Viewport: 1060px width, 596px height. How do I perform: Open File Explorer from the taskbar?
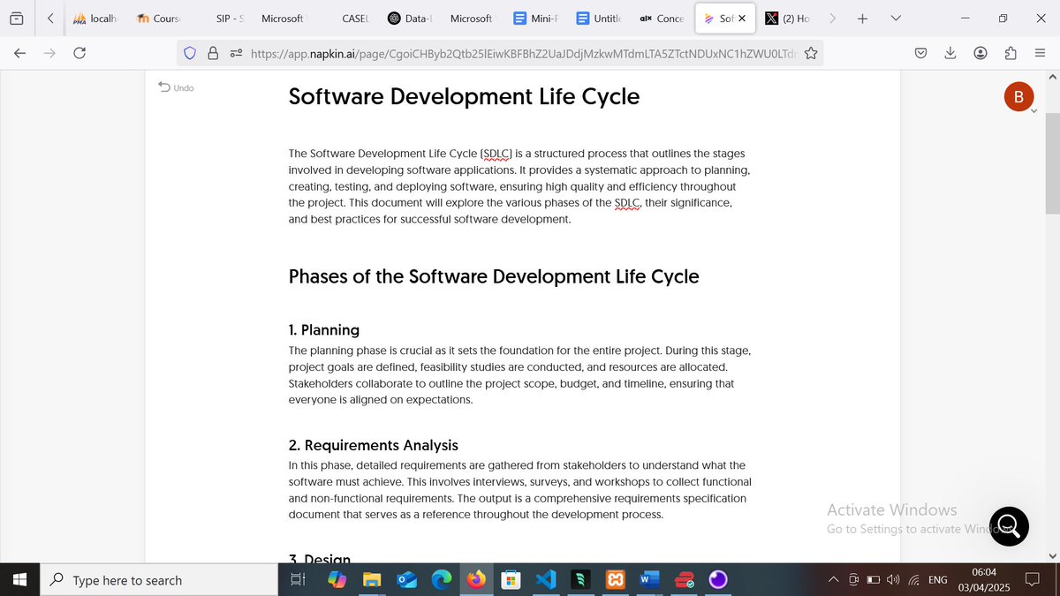tap(372, 580)
